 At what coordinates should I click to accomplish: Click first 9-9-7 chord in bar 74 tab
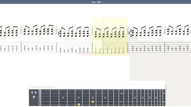click(x=168, y=48)
